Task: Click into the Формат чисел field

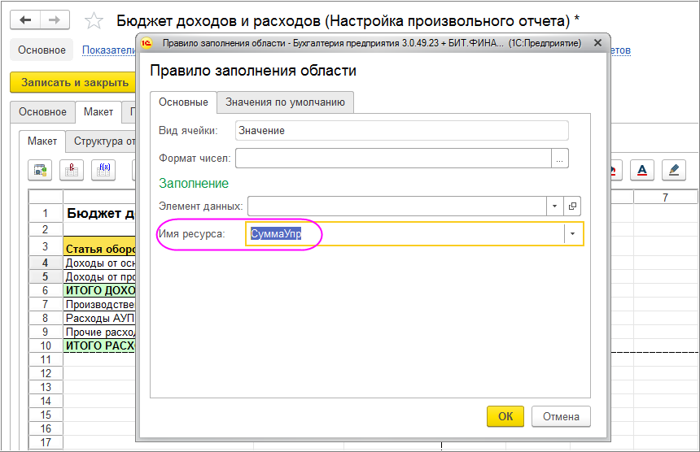Action: [392, 159]
